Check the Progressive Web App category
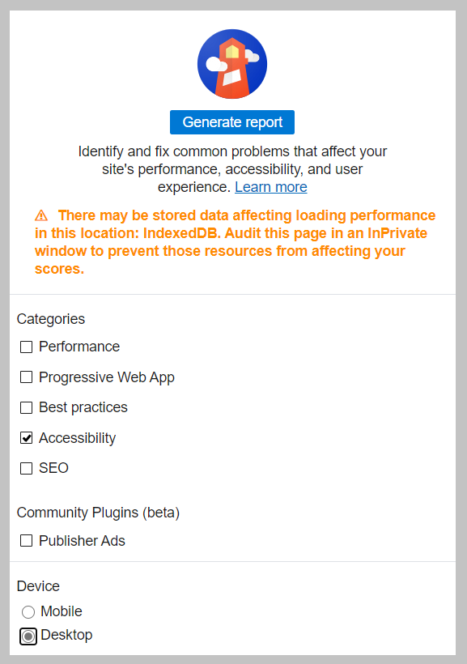The width and height of the screenshot is (467, 664). point(26,377)
